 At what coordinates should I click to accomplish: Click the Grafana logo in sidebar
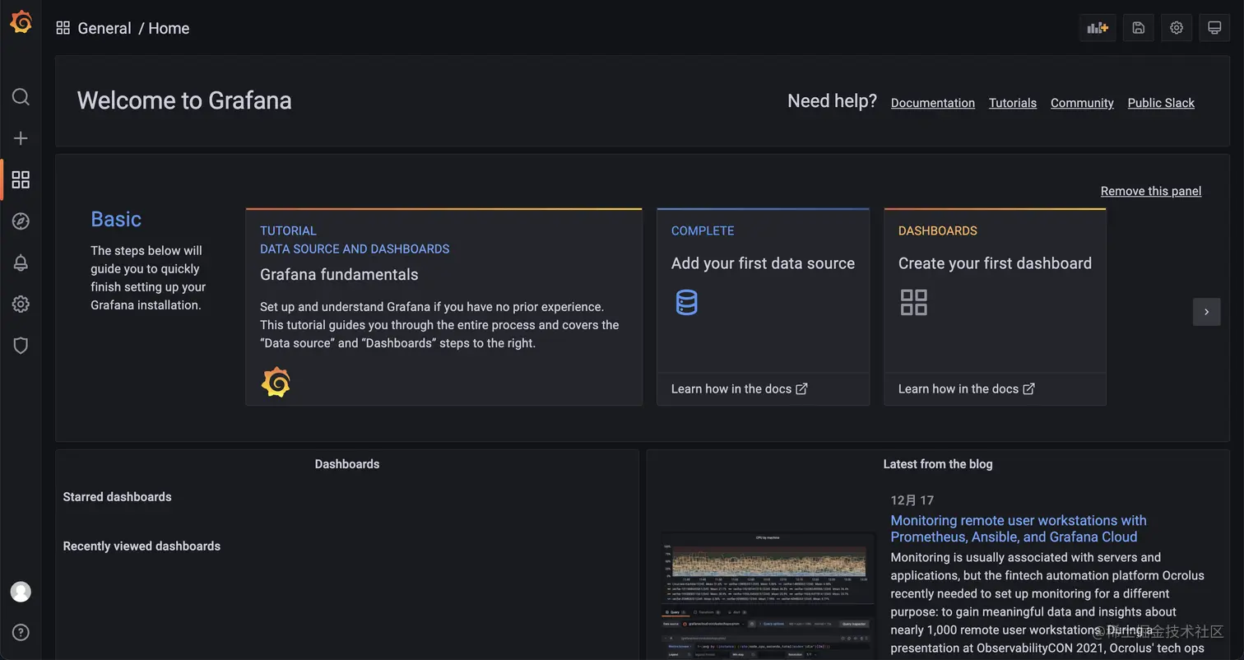tap(21, 22)
